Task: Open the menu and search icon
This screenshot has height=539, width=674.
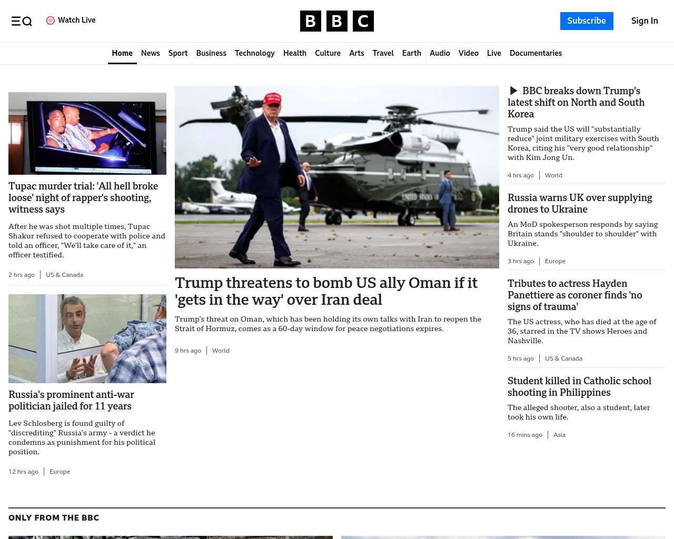Action: click(x=22, y=21)
